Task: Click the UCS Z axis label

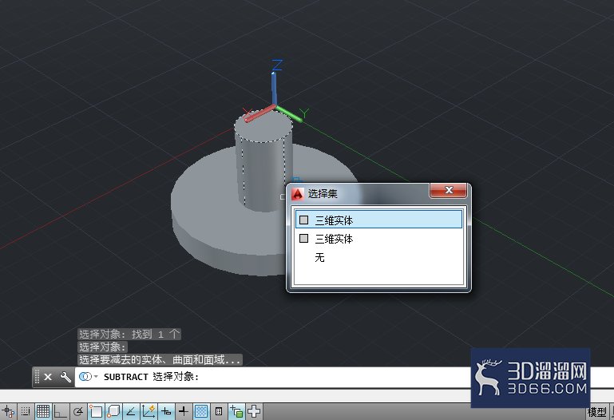Action: 277,65
